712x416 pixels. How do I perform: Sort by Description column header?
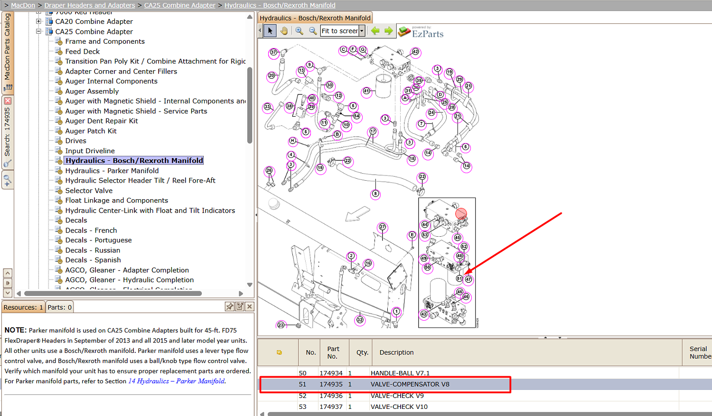coord(527,352)
